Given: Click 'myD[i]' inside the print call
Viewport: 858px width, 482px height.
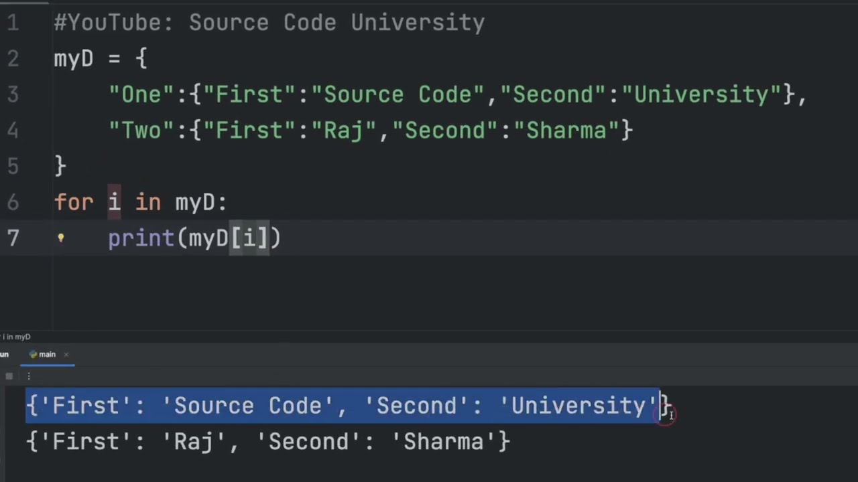Looking at the screenshot, I should pyautogui.click(x=229, y=238).
